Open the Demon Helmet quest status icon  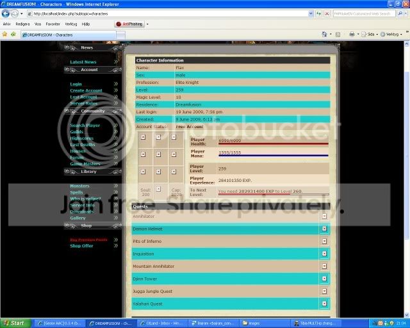(x=324, y=229)
